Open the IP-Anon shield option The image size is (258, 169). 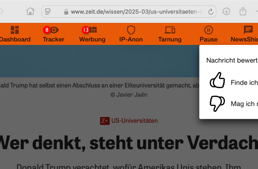tap(131, 34)
